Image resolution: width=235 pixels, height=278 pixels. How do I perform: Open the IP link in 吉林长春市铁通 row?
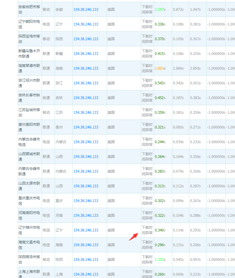[x=86, y=98]
